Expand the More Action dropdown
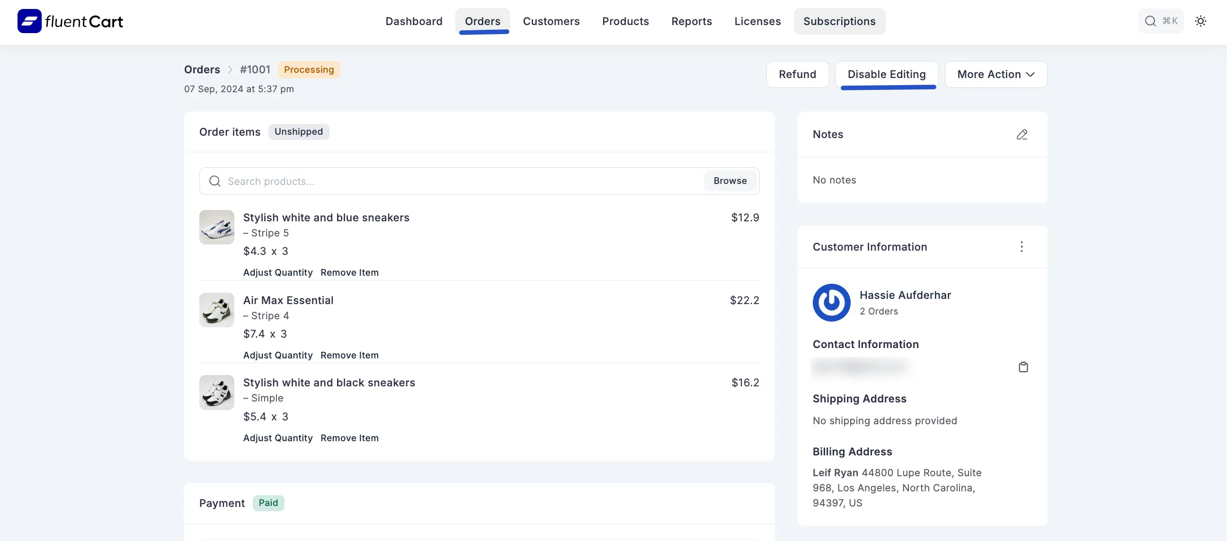The image size is (1227, 541). click(996, 75)
